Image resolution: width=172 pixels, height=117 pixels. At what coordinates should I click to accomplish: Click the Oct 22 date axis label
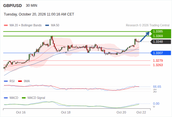[x=141, y=112]
